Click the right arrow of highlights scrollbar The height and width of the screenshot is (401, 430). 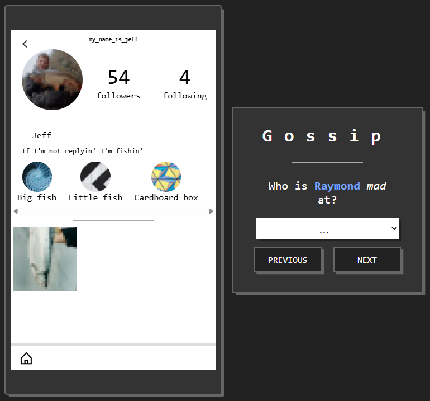tap(211, 211)
